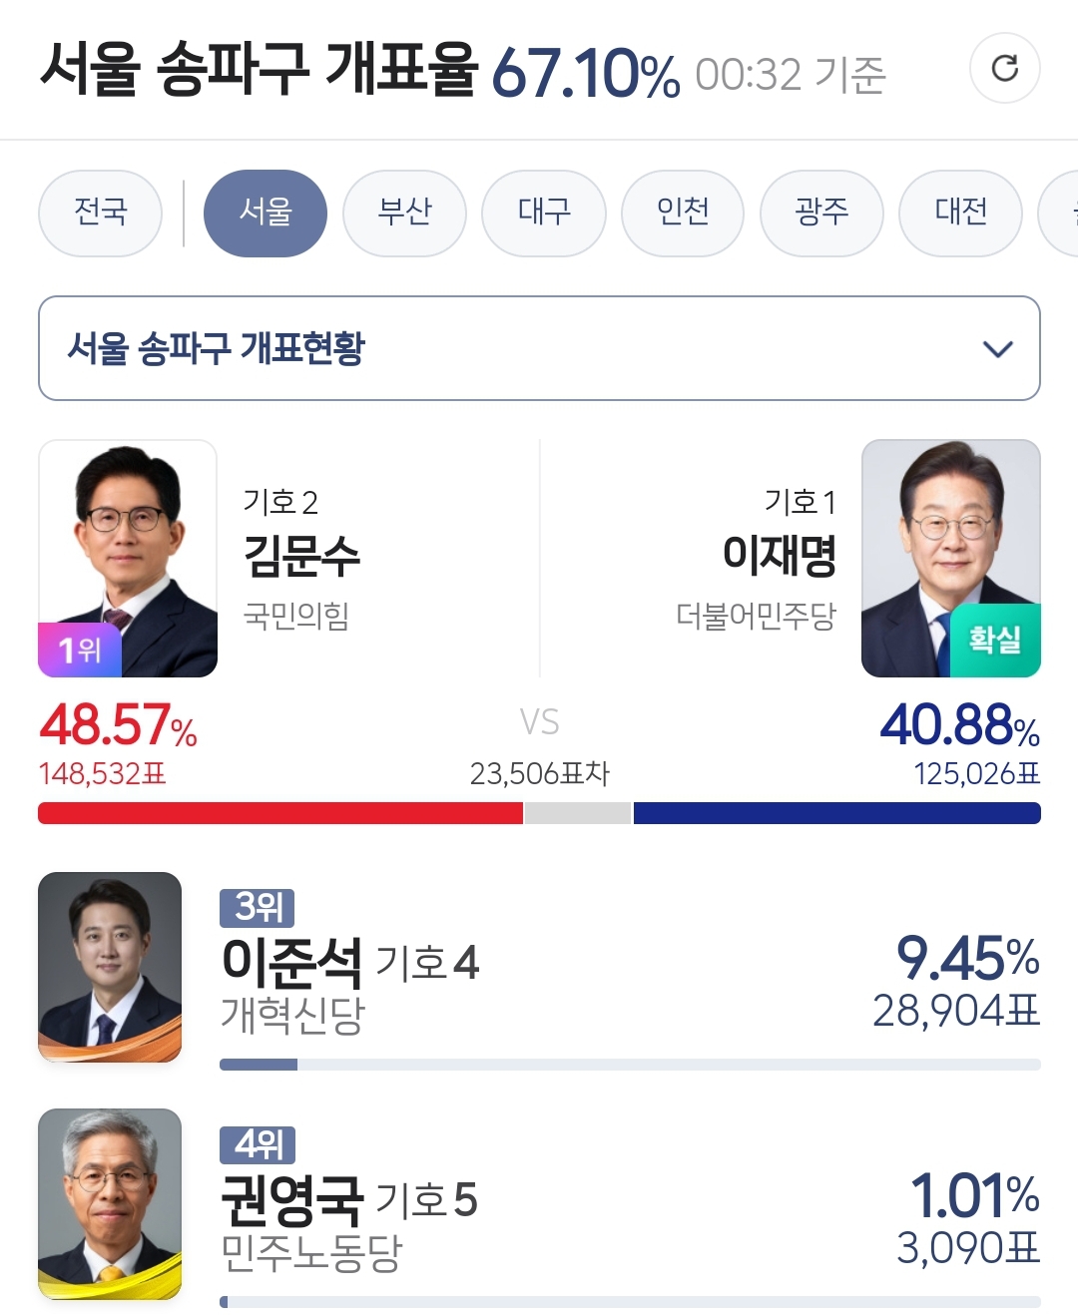The height and width of the screenshot is (1315, 1078).
Task: Click the refresh icon at top right
Action: (1004, 68)
